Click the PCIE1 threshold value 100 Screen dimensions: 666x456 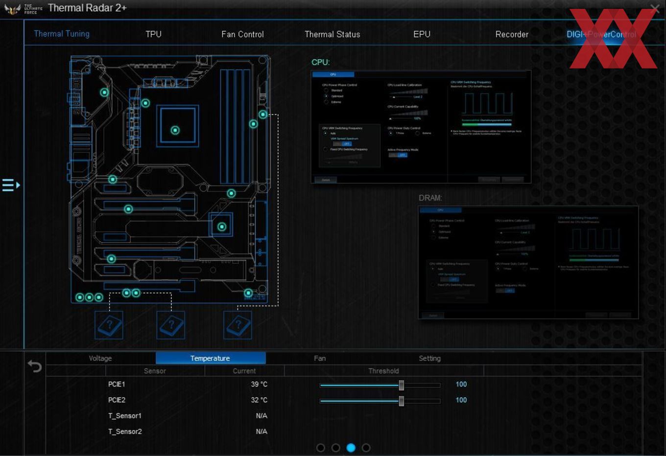click(x=461, y=385)
